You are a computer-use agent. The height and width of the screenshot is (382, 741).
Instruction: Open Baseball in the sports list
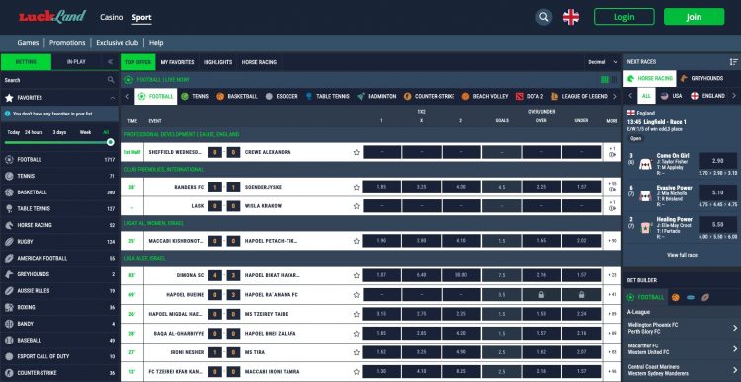(x=59, y=340)
